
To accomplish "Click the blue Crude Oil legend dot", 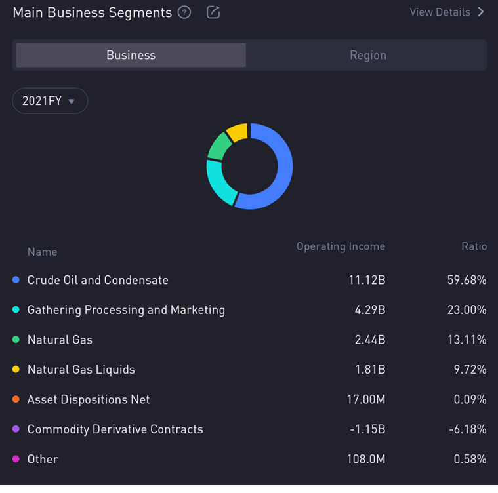I will click(16, 280).
